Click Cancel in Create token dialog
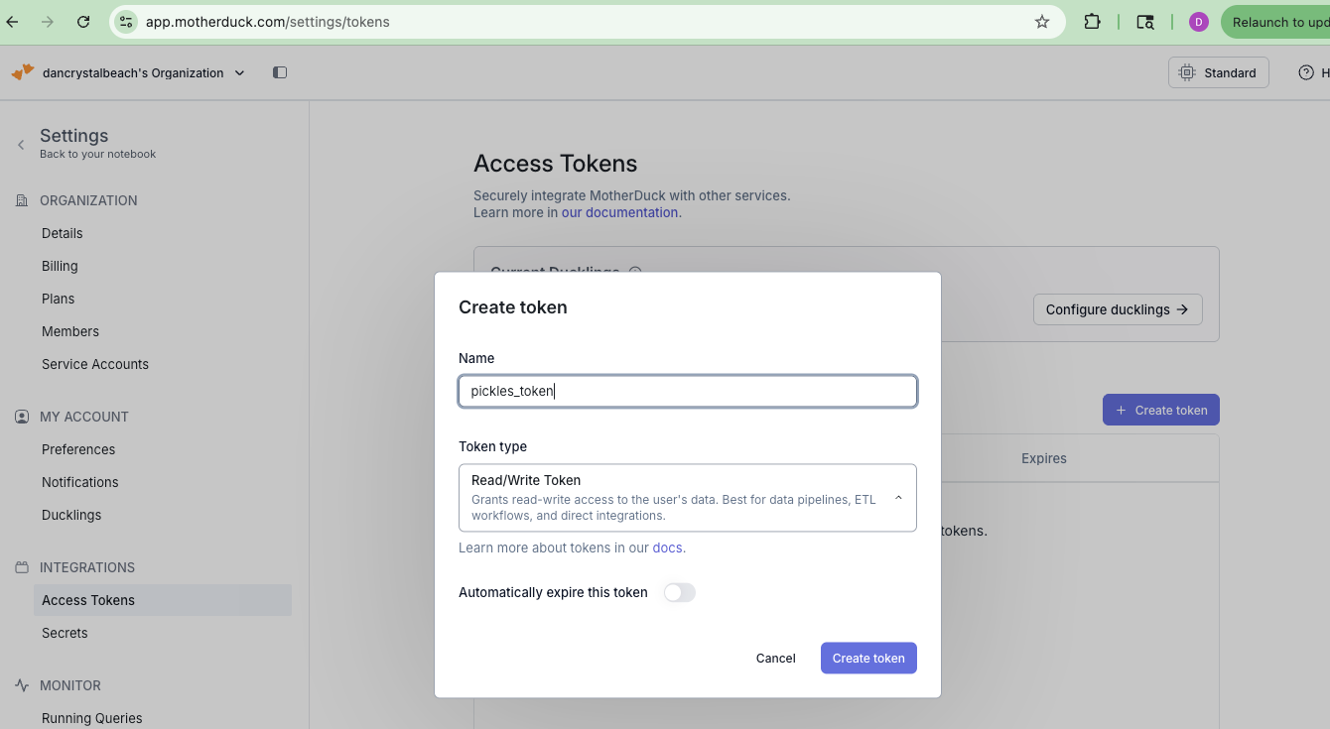 tap(775, 658)
